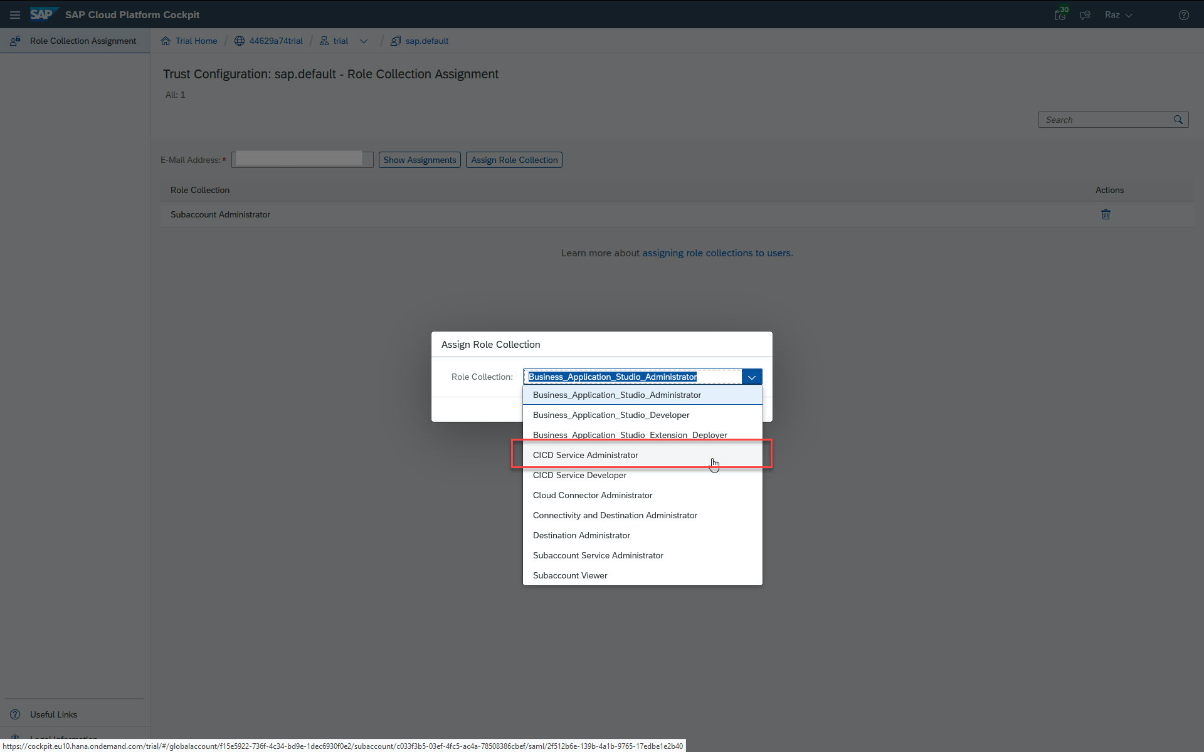Open notifications icon with badge 30
The height and width of the screenshot is (752, 1204).
click(1060, 14)
